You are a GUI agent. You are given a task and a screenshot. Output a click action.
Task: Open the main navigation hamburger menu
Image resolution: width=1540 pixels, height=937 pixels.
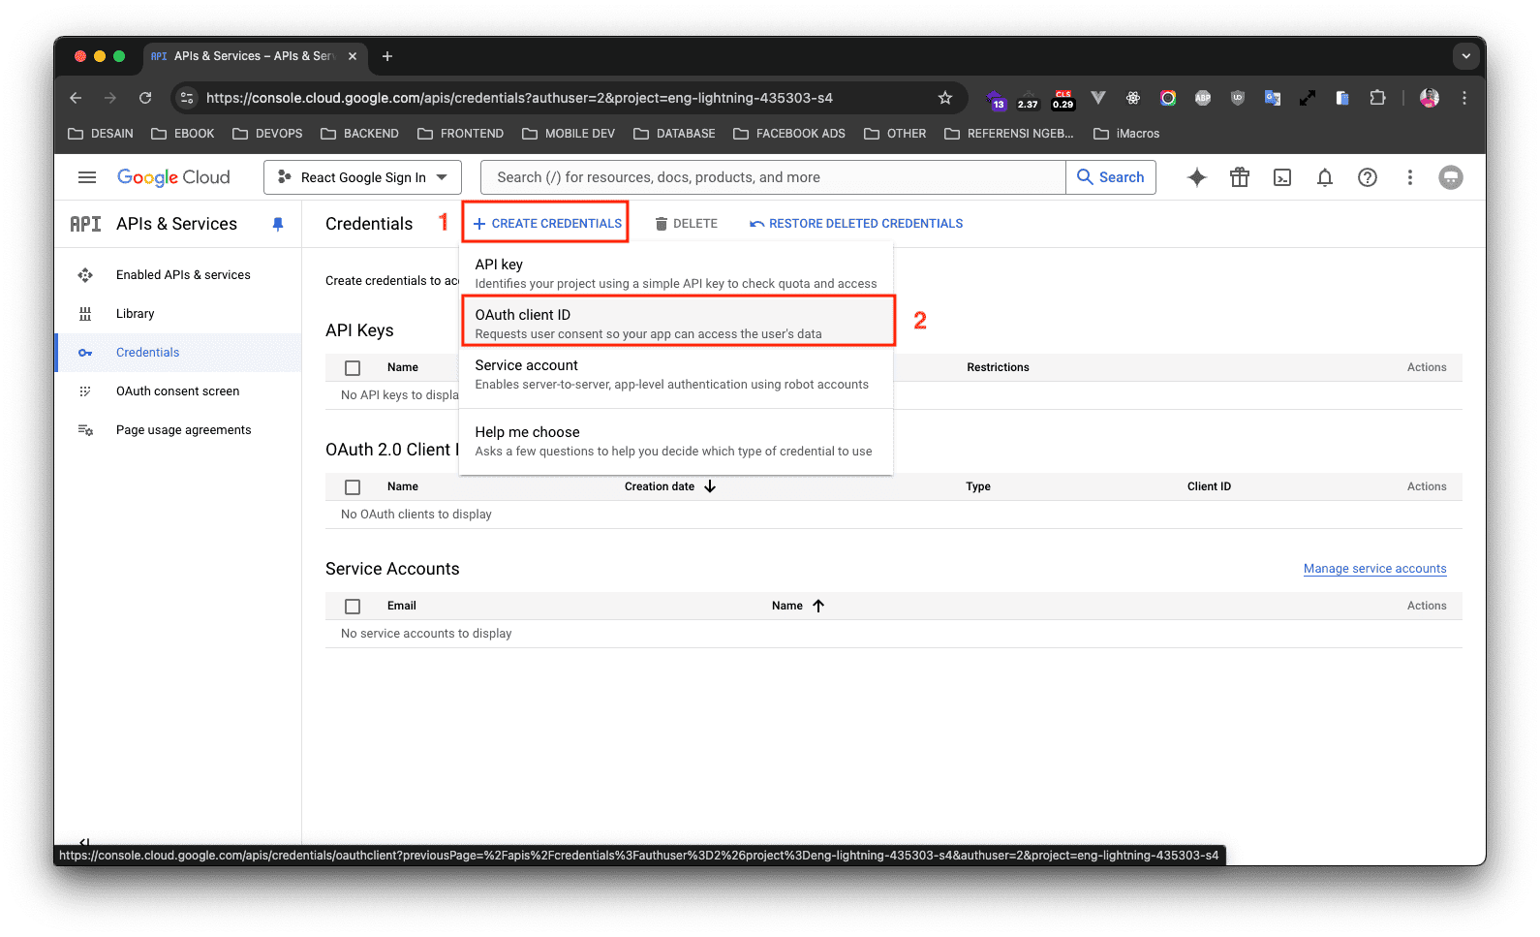[x=87, y=177]
